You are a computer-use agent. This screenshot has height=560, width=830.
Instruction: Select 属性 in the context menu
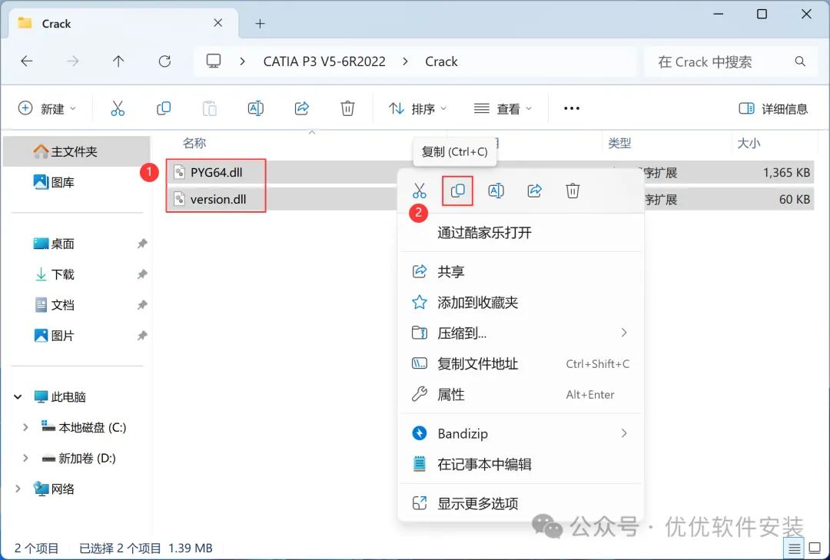521,394
